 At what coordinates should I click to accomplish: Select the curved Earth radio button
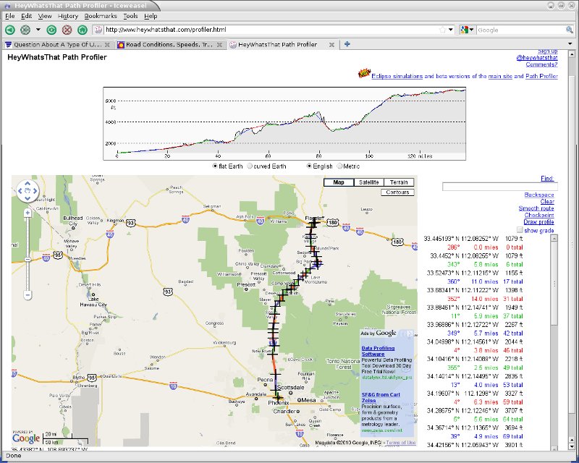250,166
